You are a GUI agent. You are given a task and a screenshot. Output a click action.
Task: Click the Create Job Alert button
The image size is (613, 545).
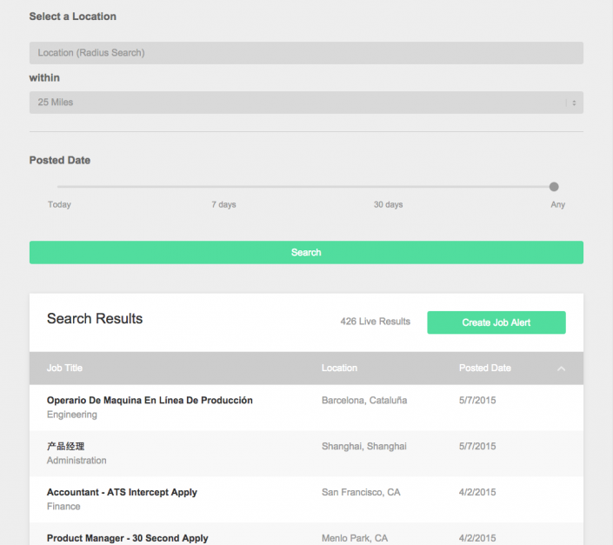tap(496, 322)
